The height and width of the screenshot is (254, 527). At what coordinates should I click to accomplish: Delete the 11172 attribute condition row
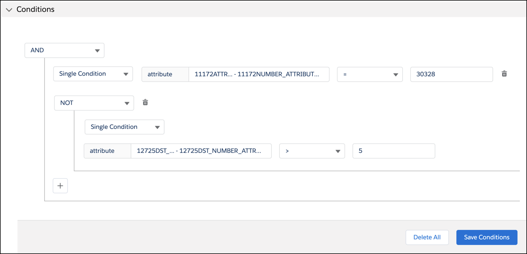[x=504, y=74]
